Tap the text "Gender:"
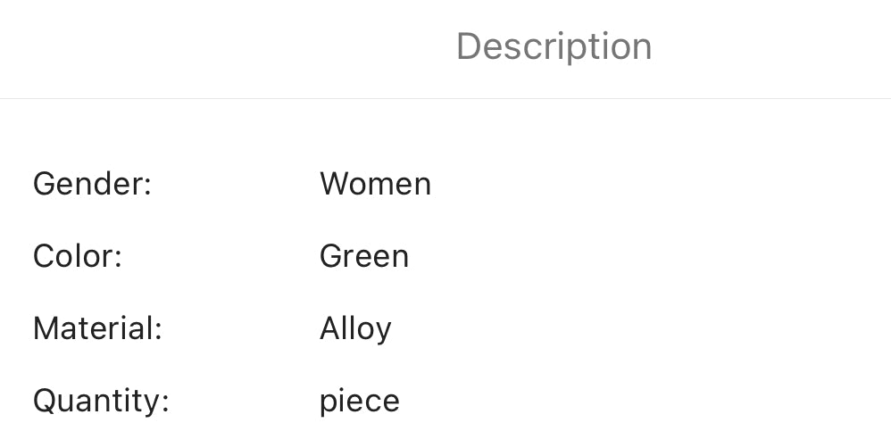This screenshot has width=891, height=431. [92, 184]
